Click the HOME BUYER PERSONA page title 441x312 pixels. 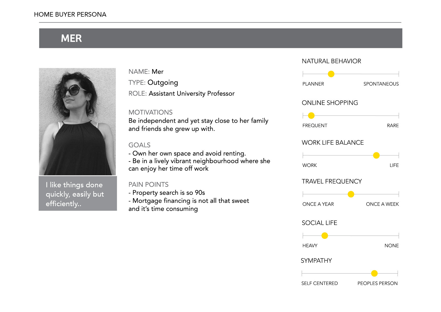tap(70, 15)
